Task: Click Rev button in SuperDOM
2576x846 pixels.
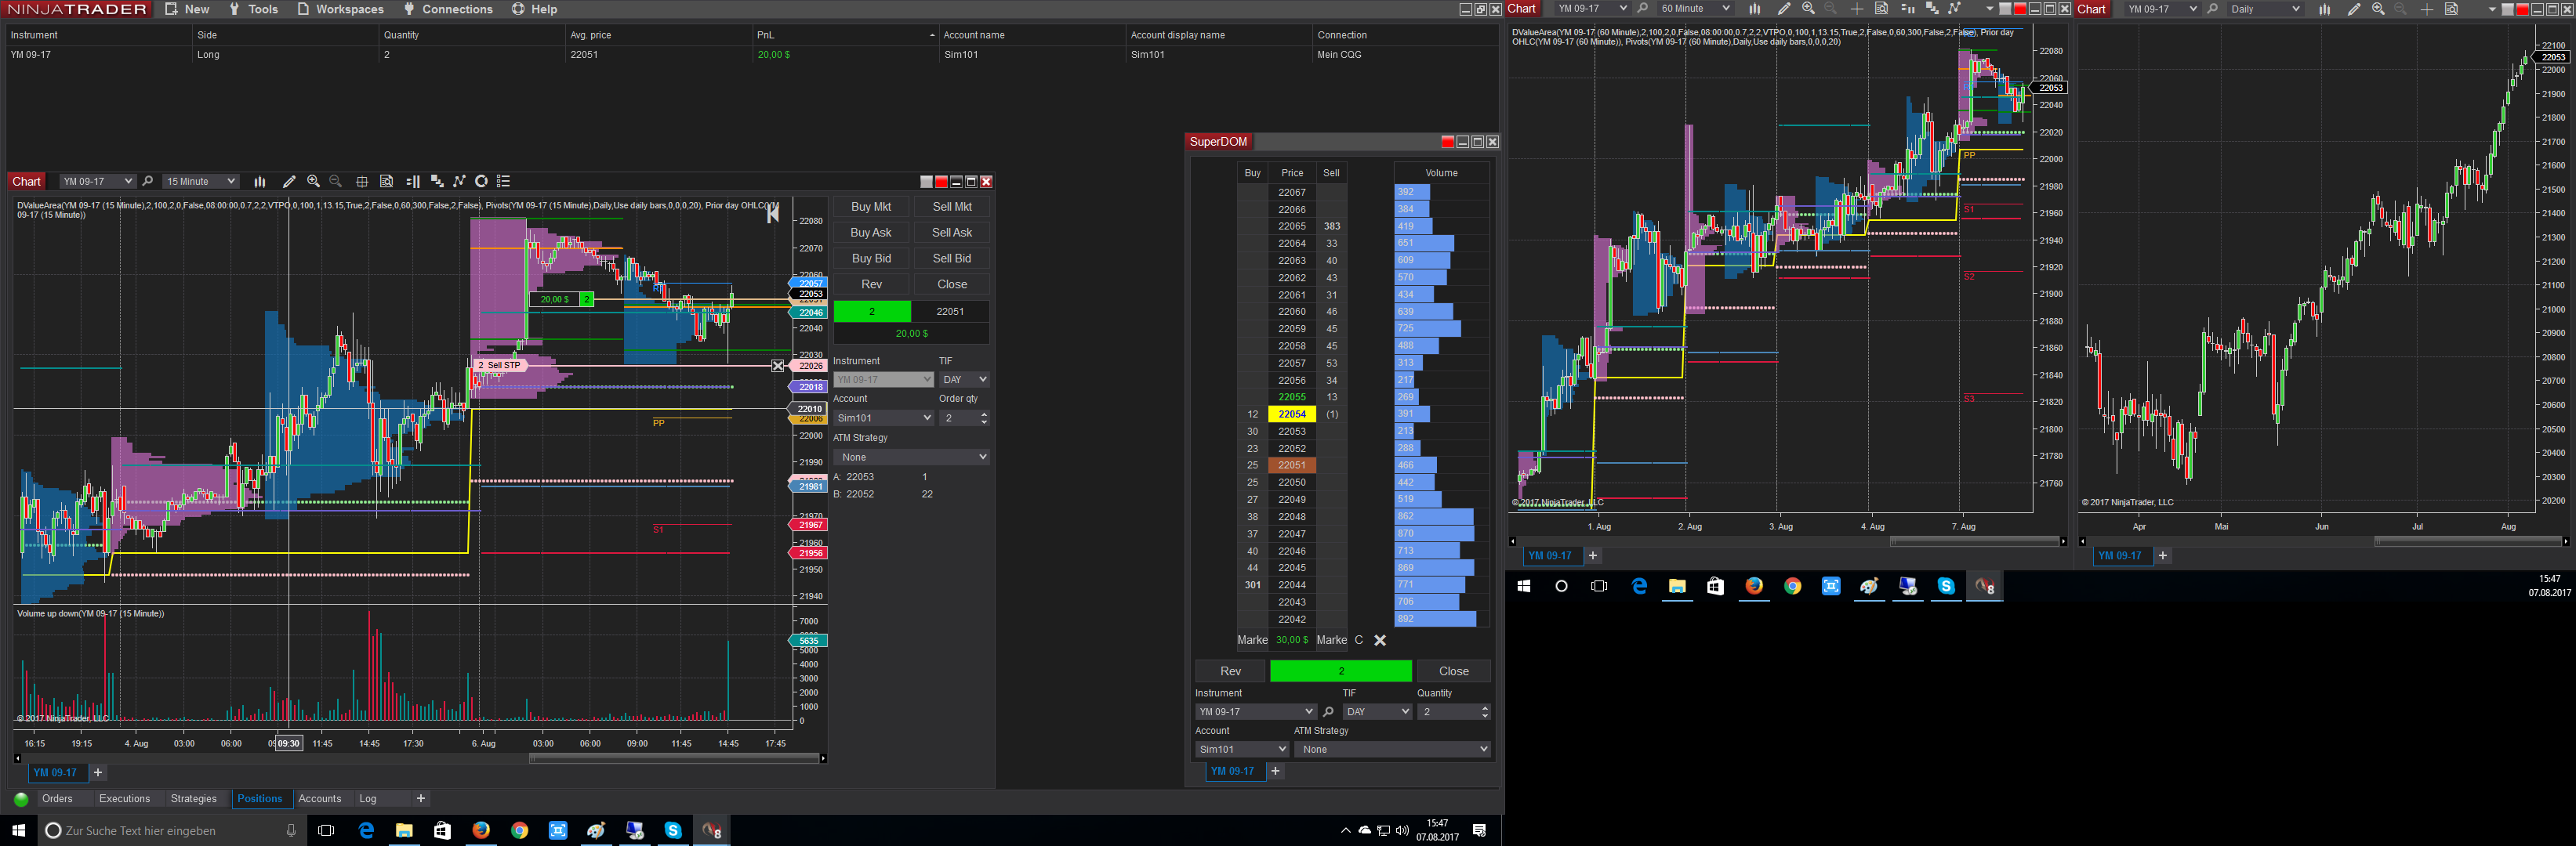Action: (x=1230, y=671)
